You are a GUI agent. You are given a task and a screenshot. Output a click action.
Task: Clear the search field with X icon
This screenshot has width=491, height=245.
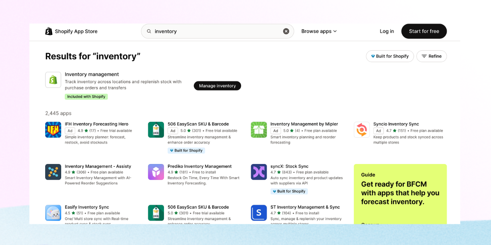tap(286, 31)
